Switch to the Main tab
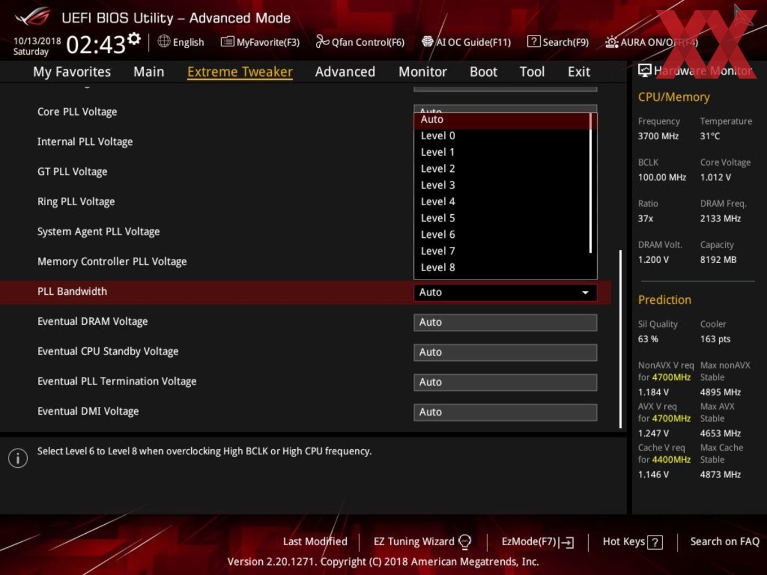 pos(149,72)
